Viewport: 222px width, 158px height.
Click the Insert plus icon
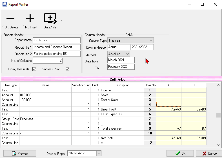(x=30, y=18)
